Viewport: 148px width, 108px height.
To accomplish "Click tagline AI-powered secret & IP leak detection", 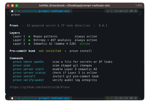I will 59,26.
